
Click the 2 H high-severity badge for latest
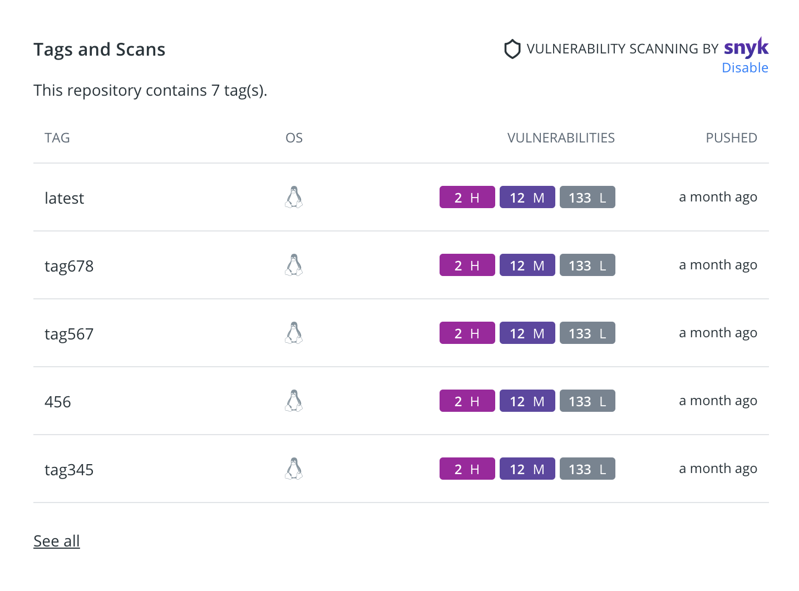(467, 198)
